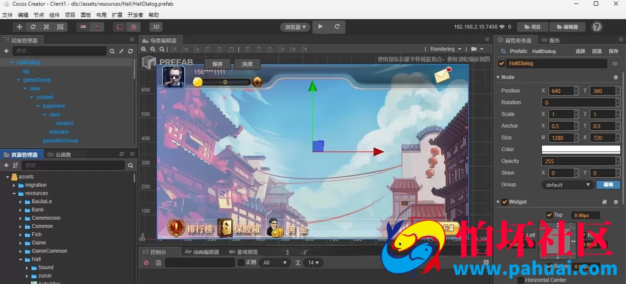Screen dimensions: 626x284
Task: Select the Scale transform tool
Action: (46, 27)
